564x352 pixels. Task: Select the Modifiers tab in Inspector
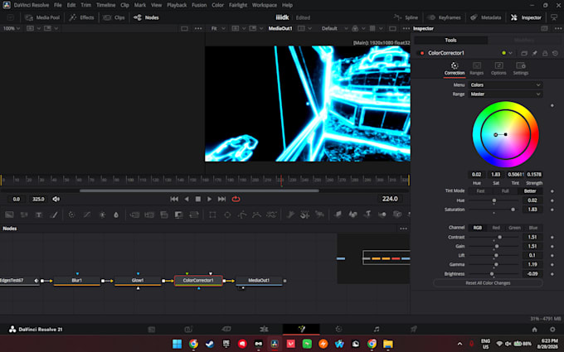click(x=523, y=41)
